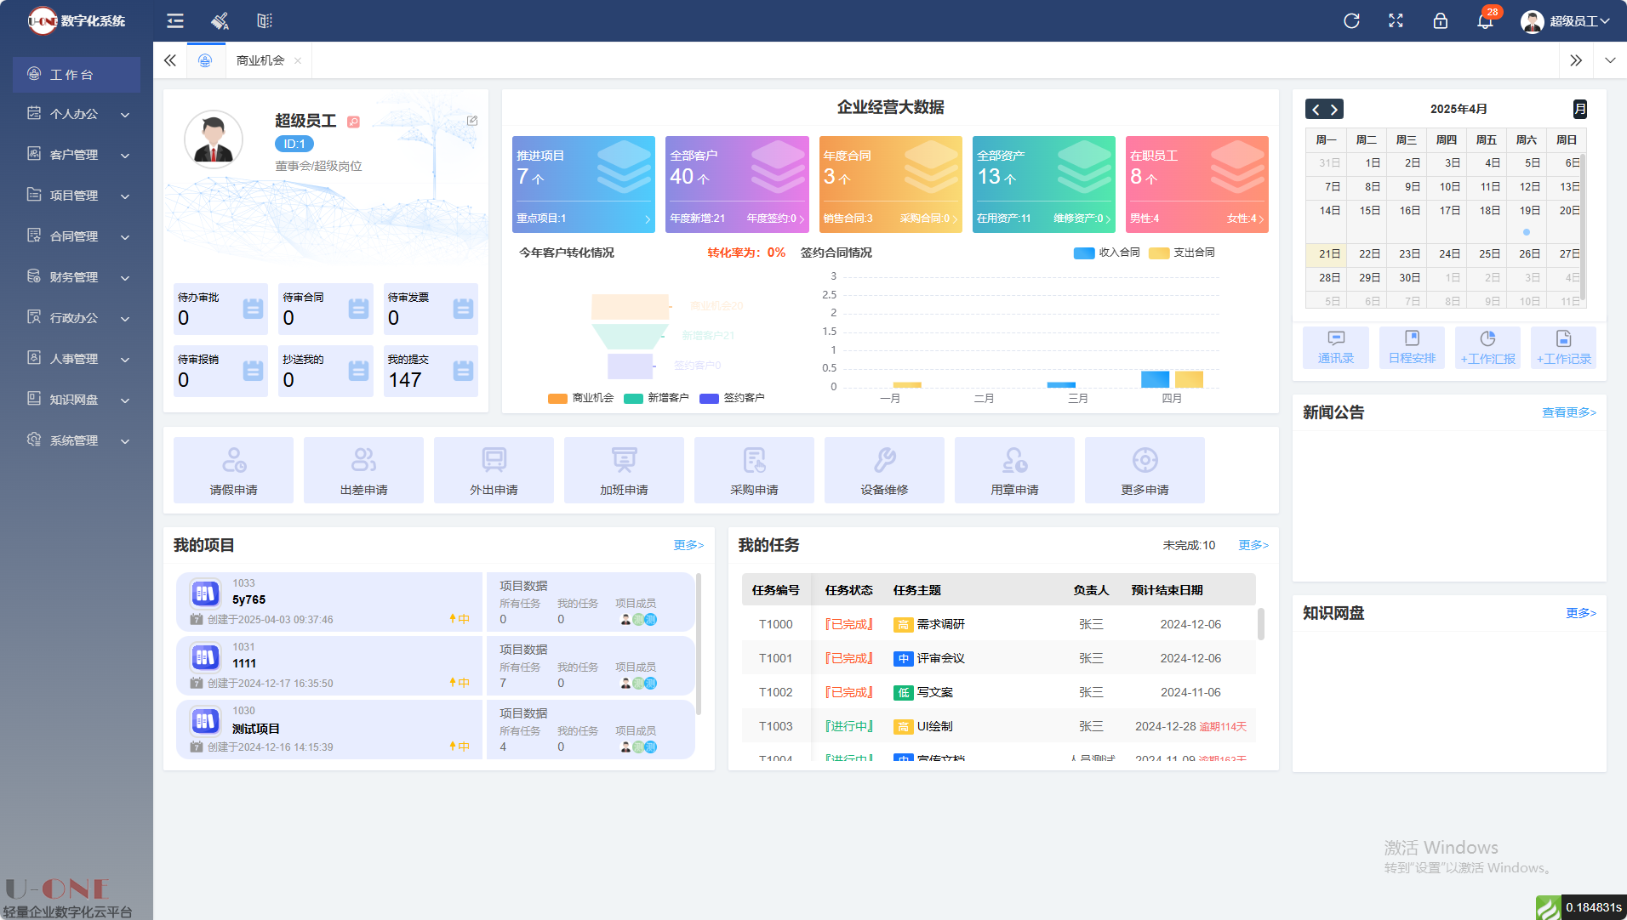The image size is (1627, 920).
Task: Toggle 收入合同 legend swatch
Action: [x=1084, y=253]
